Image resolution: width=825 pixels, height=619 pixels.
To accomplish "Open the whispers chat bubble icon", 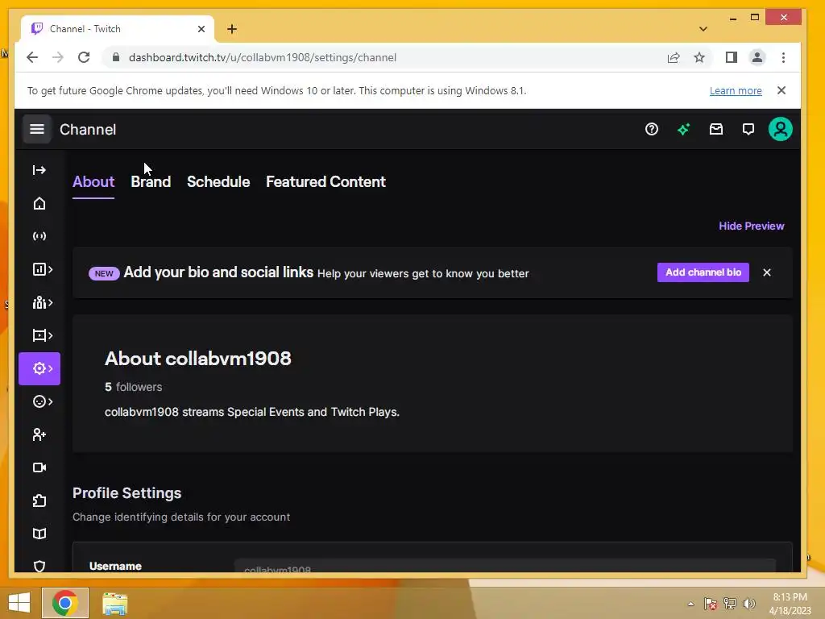I will click(748, 129).
